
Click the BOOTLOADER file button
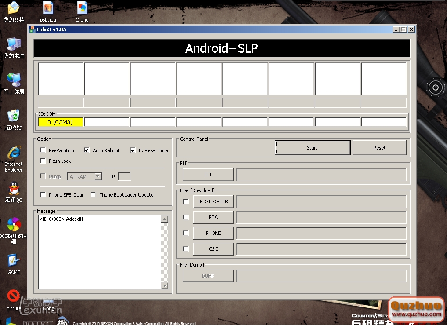[x=213, y=201]
